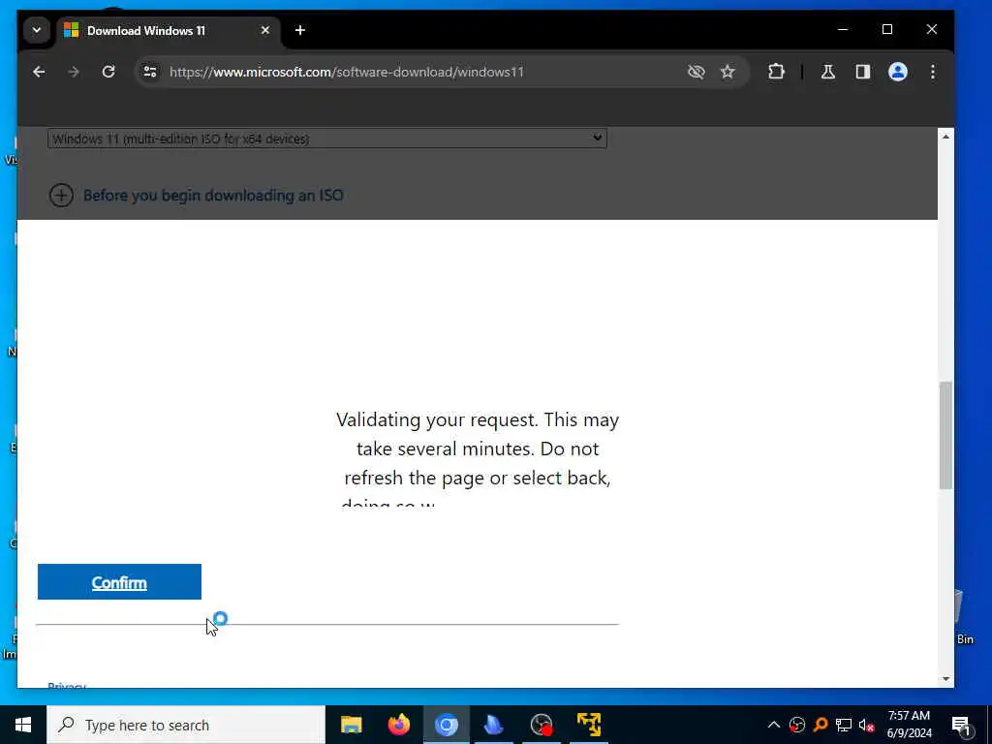The width and height of the screenshot is (992, 744).
Task: Open the yellow network diagram taskbar app
Action: coord(589,725)
